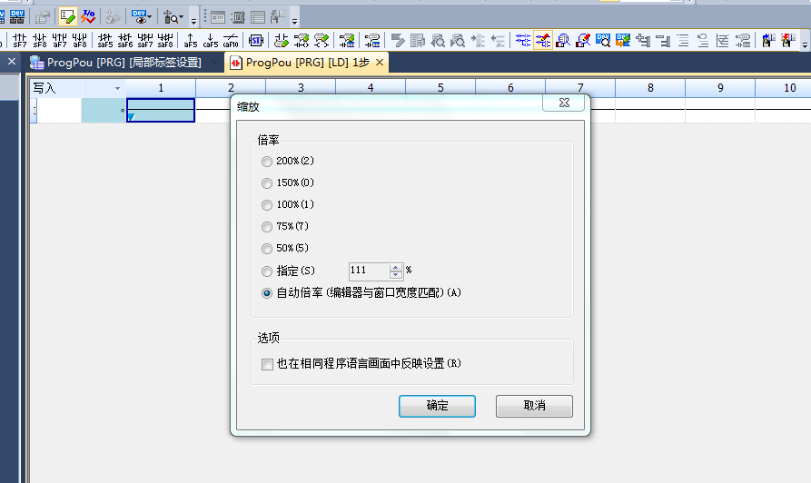Open the search tool dropdown arrow
This screenshot has height=483, width=811.
(x=182, y=17)
